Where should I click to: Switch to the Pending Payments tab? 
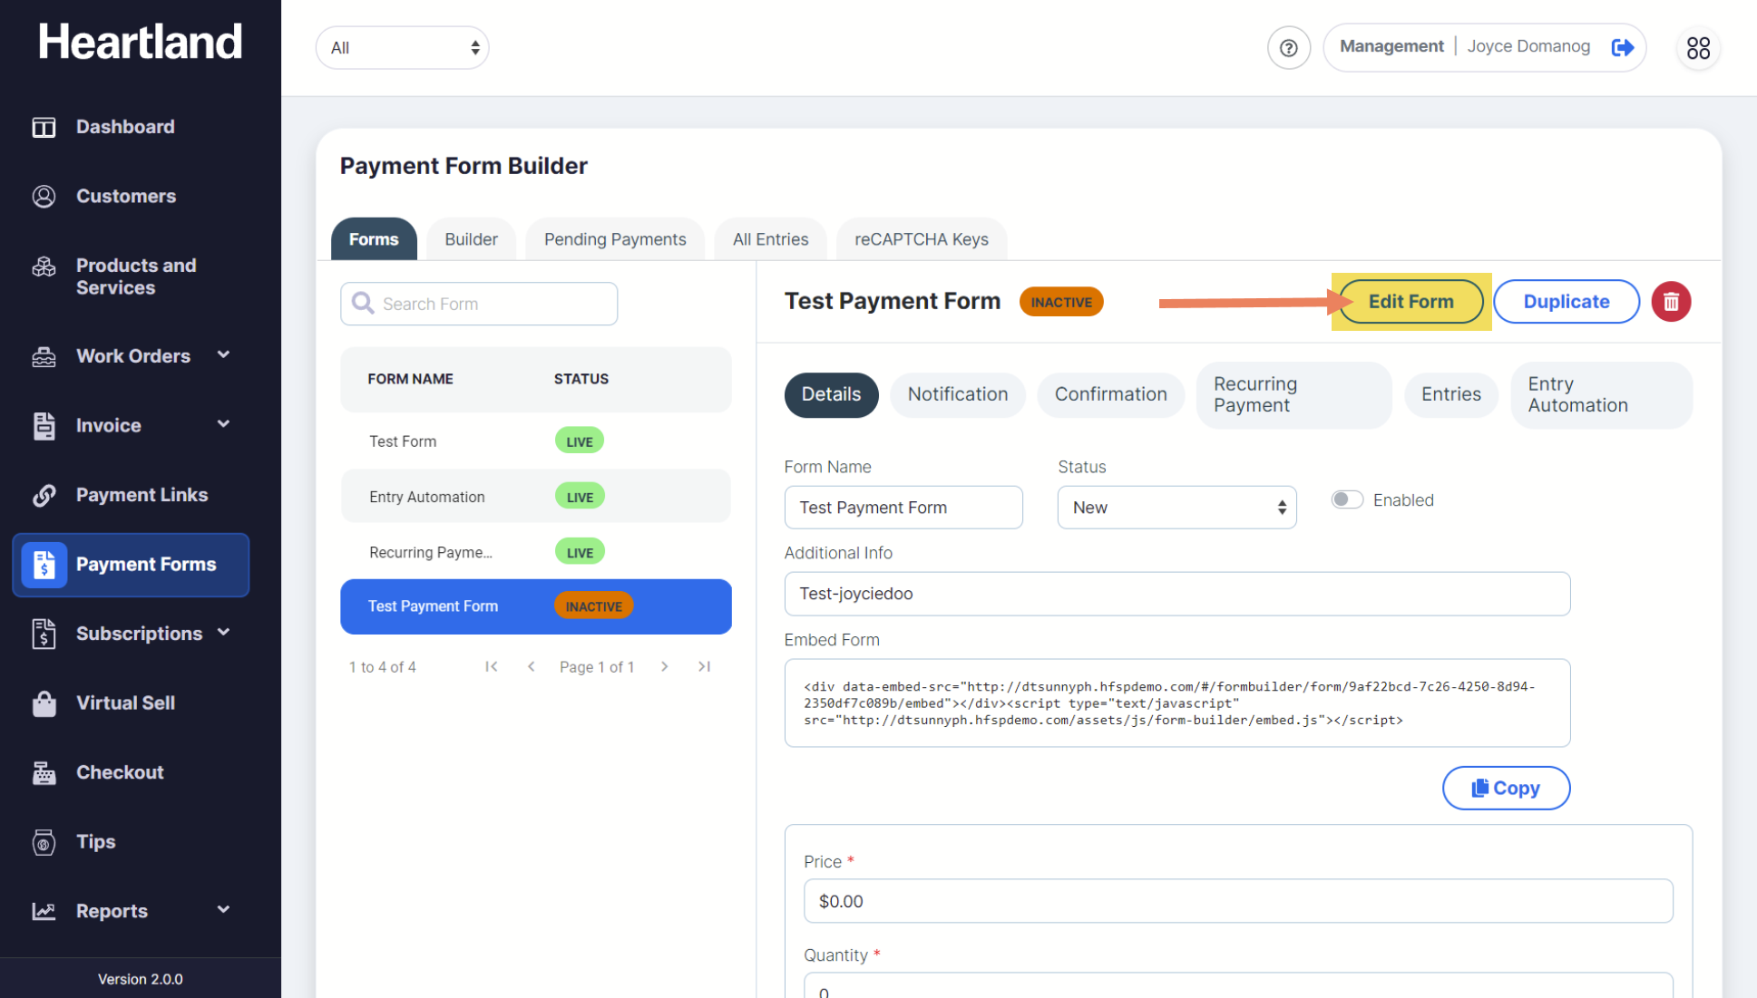[x=614, y=239]
